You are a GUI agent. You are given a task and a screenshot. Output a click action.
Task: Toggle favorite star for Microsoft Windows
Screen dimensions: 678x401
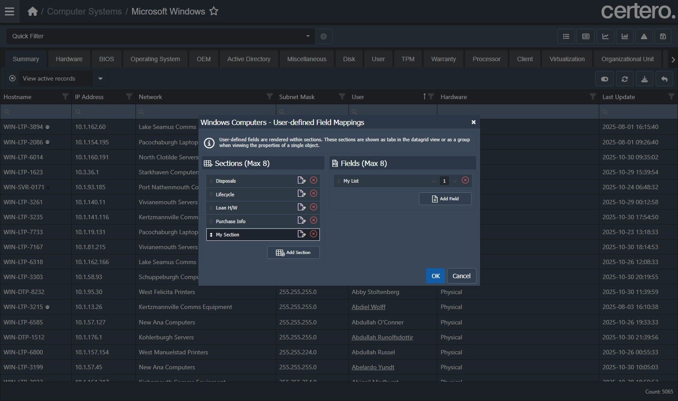click(214, 11)
